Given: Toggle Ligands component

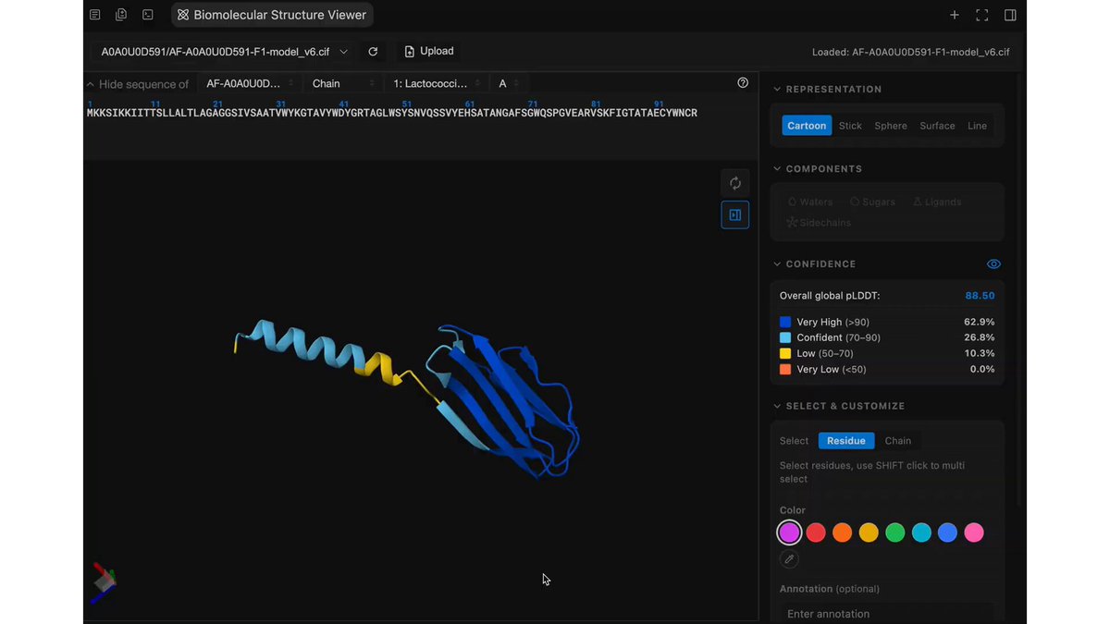Looking at the screenshot, I should pos(936,202).
